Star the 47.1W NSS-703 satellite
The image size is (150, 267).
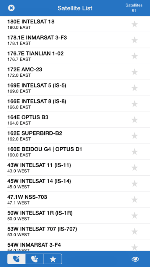[x=135, y=199]
